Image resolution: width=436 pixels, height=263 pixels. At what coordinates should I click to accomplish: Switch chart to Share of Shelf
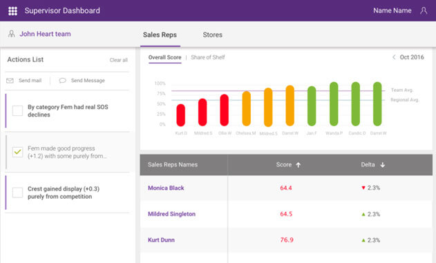208,57
